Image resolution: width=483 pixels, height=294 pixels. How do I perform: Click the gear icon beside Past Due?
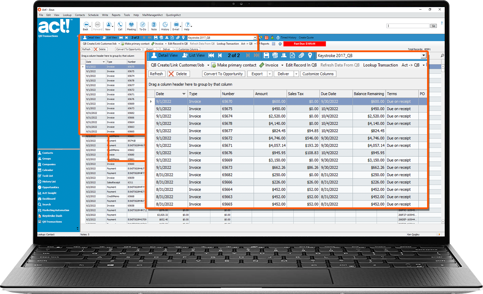point(280,44)
